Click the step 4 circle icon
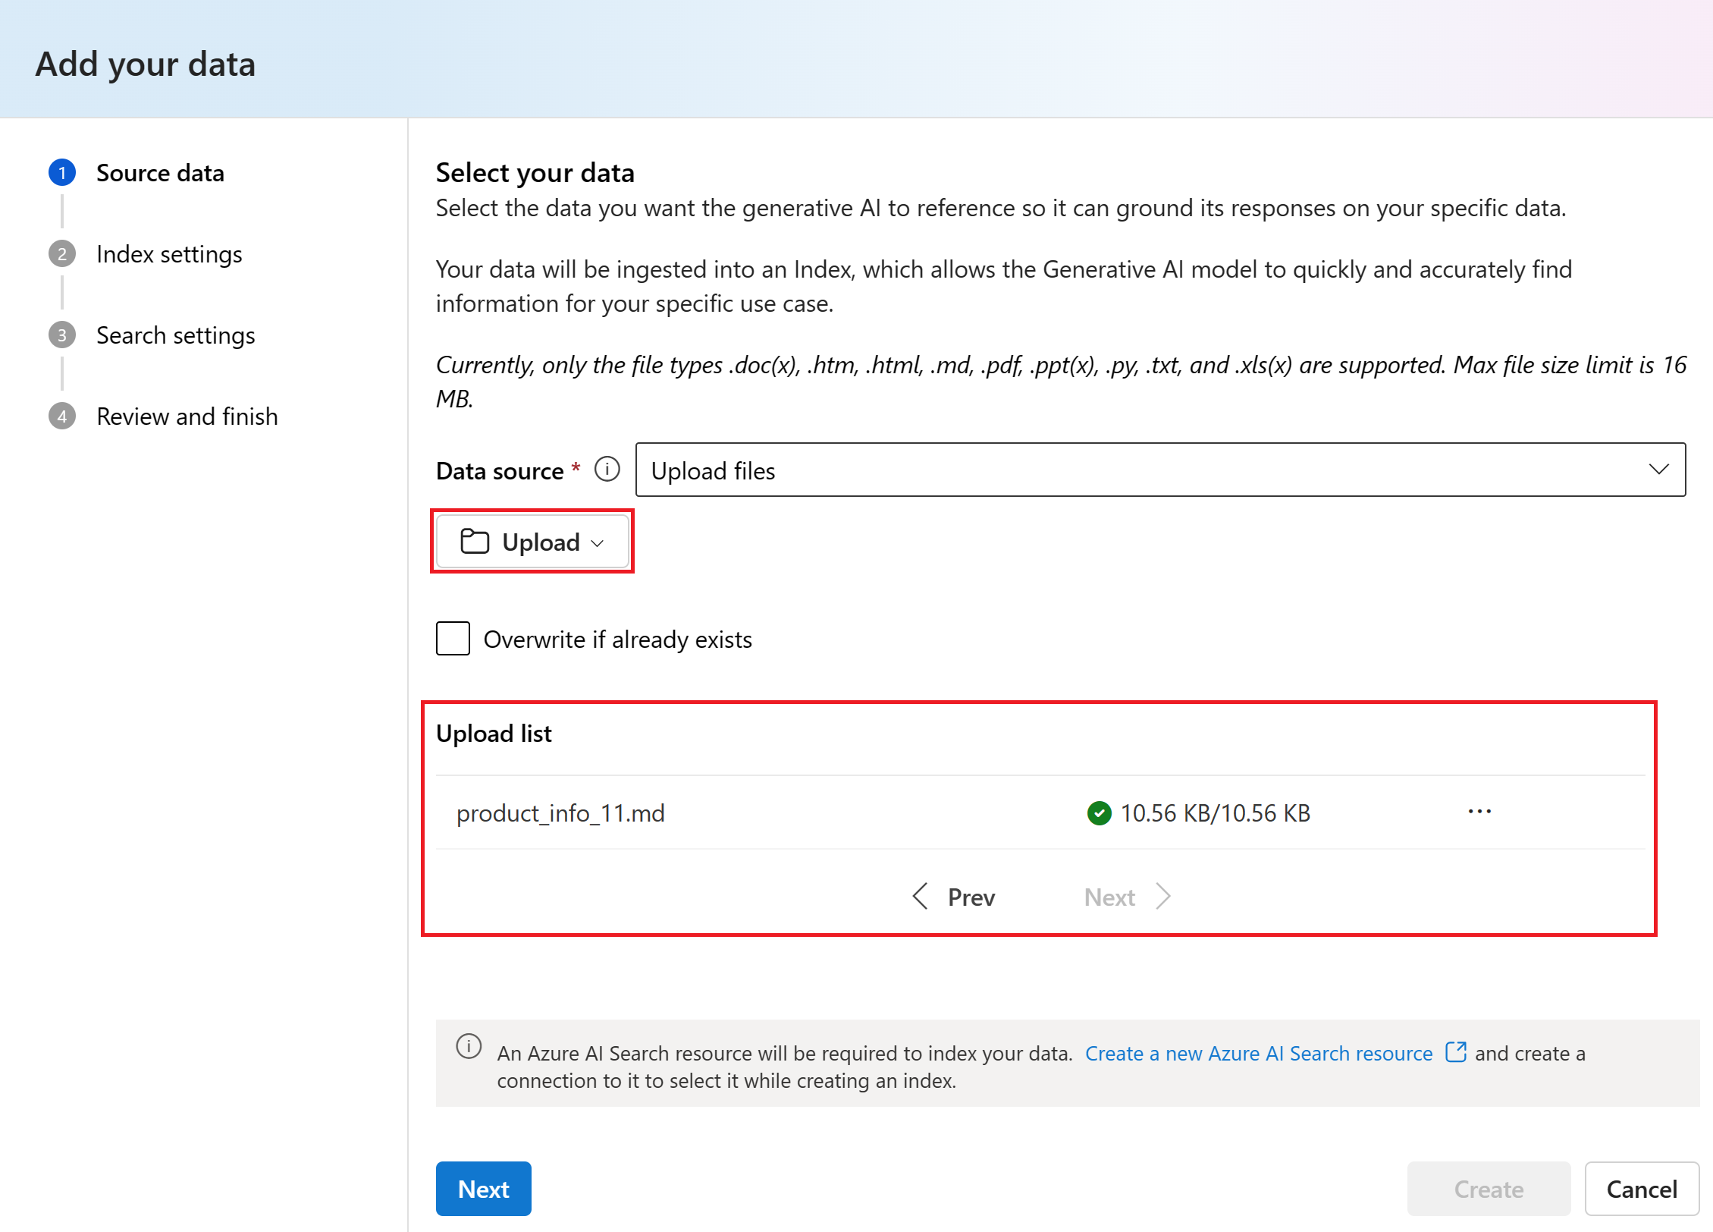The width and height of the screenshot is (1713, 1232). (x=62, y=416)
